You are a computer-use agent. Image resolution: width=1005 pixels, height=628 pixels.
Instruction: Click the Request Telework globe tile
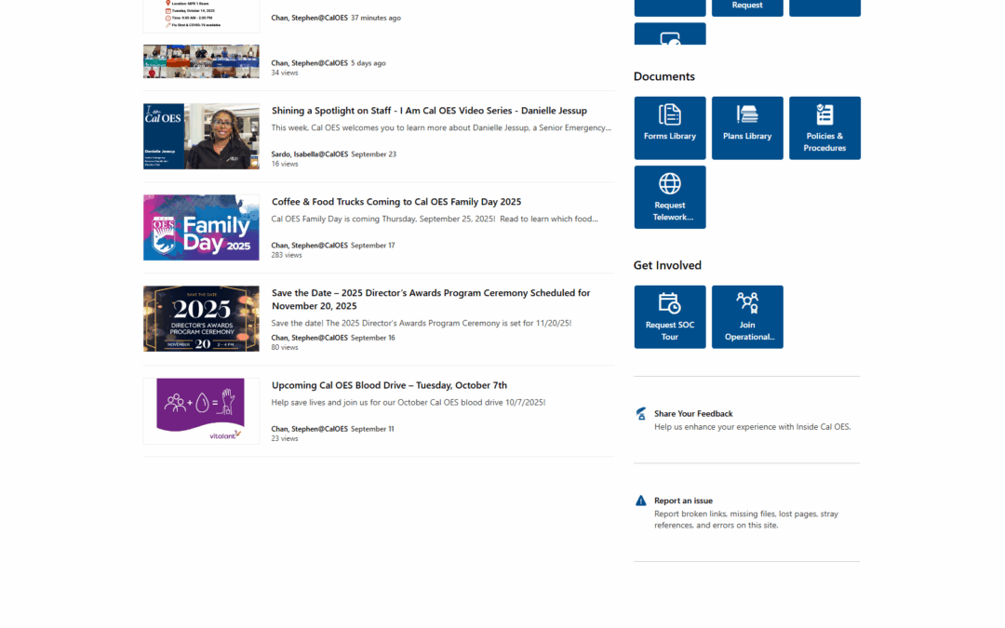click(670, 196)
